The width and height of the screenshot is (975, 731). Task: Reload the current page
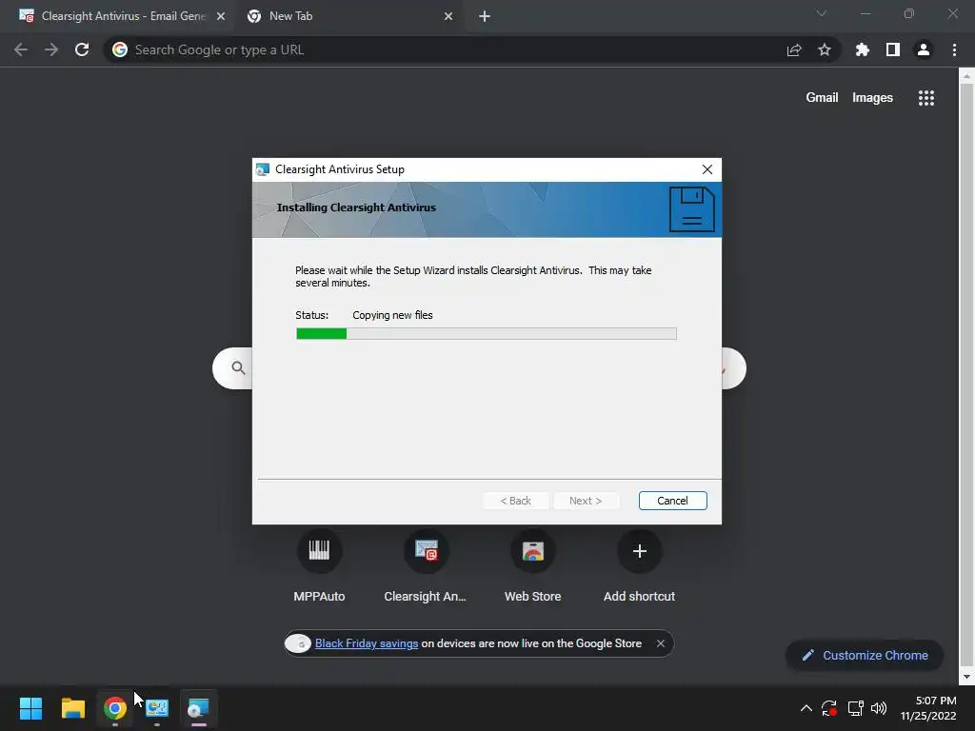coord(82,49)
